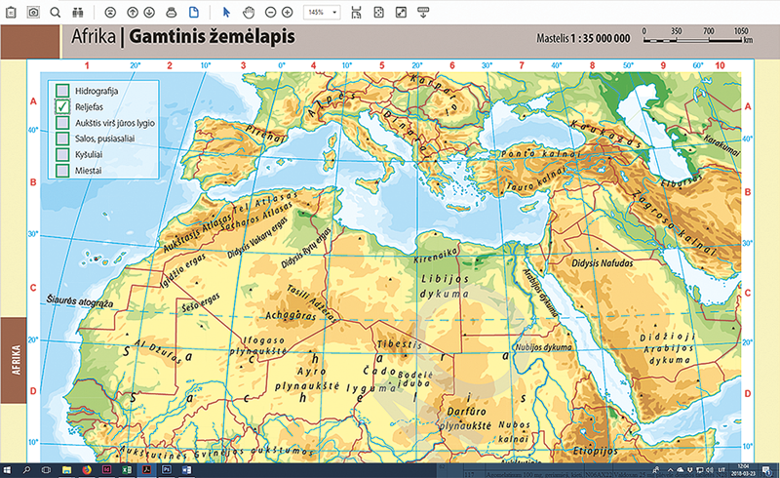Screen dimensions: 780x478
Task: Open Task View on the taskbar
Action: (x=46, y=469)
